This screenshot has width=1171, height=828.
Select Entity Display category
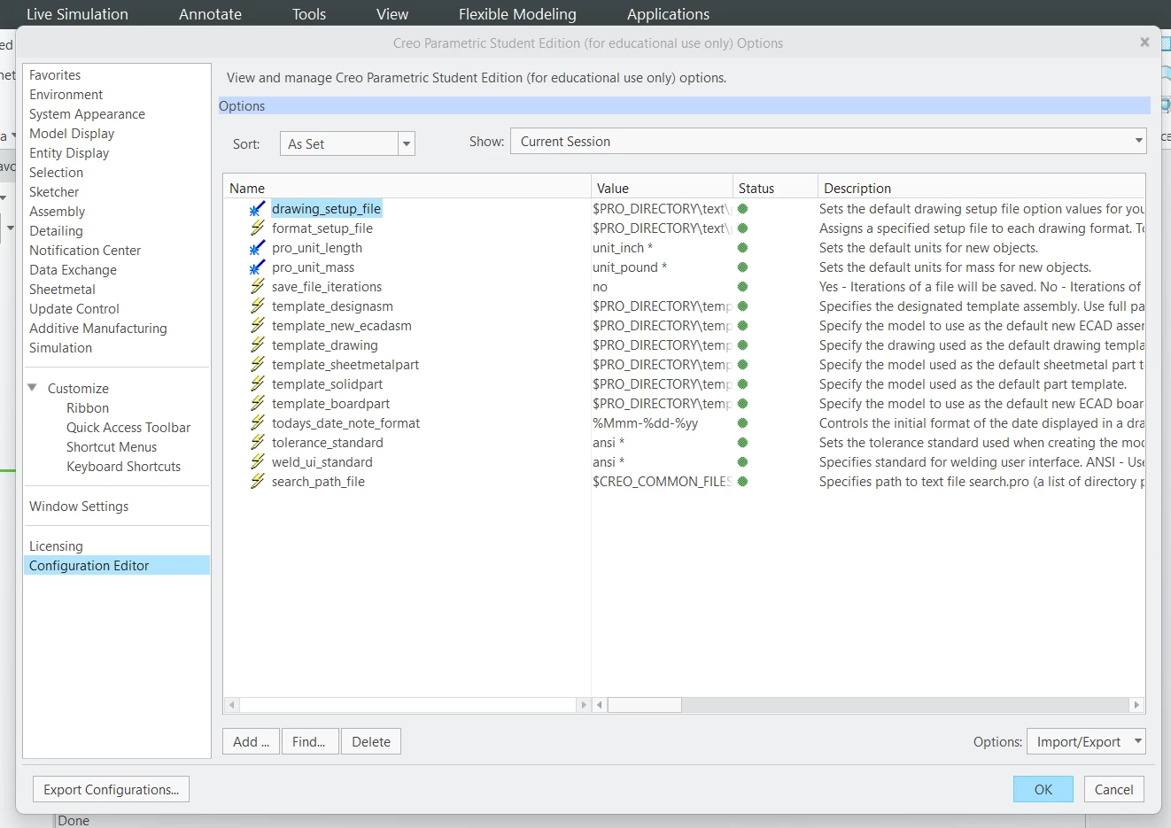pos(69,153)
